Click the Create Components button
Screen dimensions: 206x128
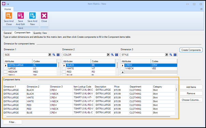[191, 50]
